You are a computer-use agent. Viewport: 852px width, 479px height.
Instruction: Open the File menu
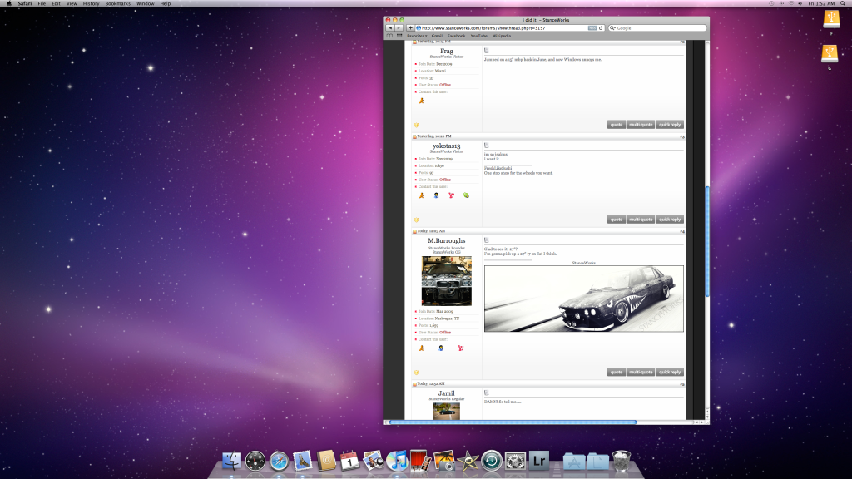coord(42,3)
